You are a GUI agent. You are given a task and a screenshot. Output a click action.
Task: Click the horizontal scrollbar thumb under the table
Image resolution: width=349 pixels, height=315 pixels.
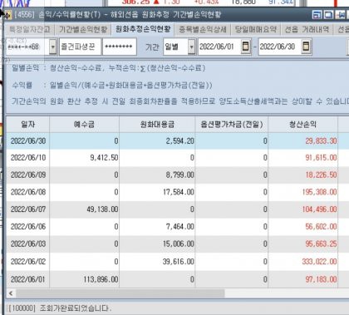click(120, 293)
